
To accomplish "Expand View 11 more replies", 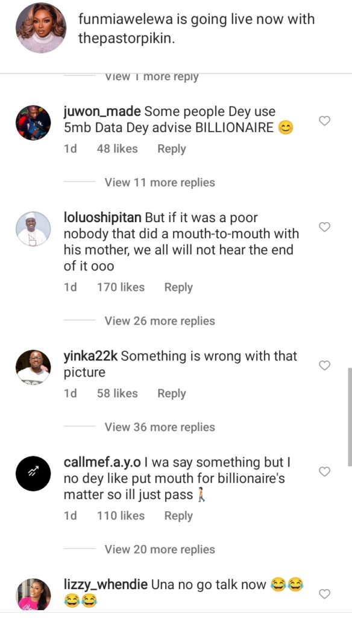I will click(160, 182).
